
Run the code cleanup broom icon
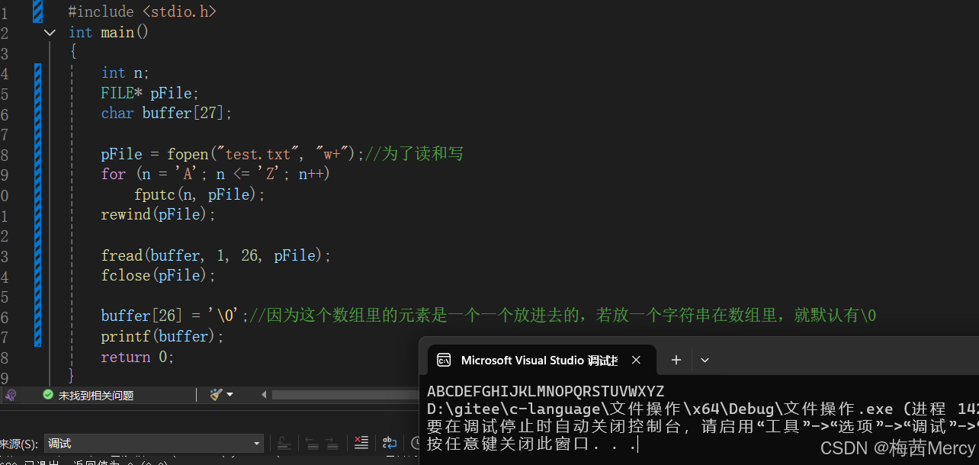tap(217, 395)
